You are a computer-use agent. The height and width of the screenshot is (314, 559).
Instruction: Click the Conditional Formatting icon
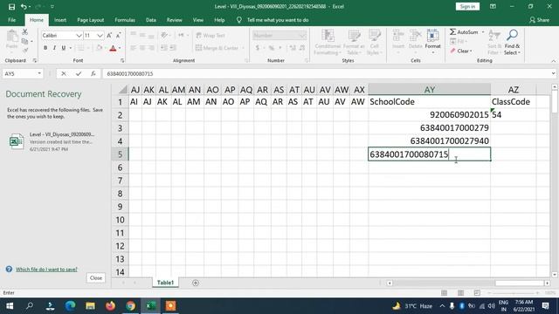coord(328,43)
